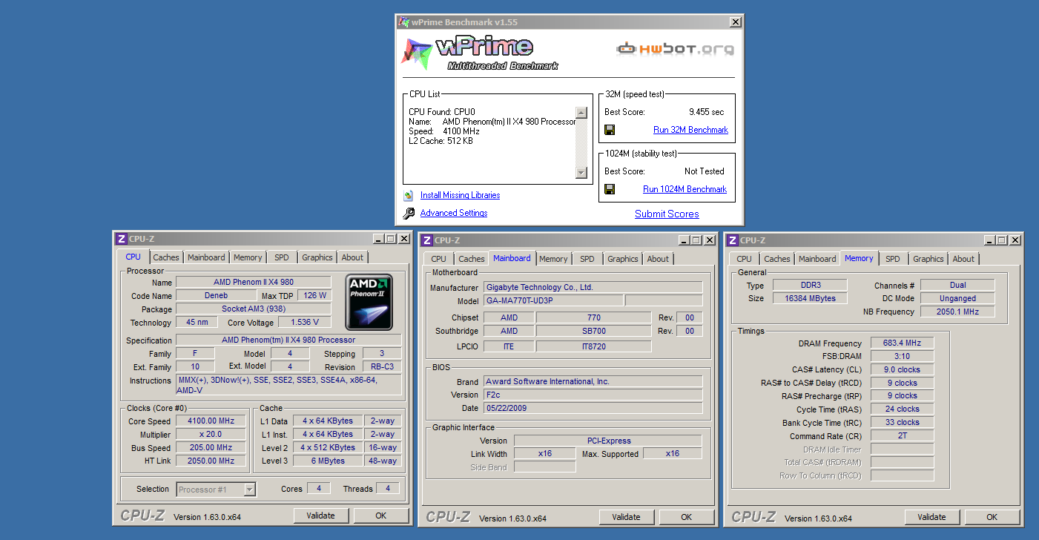Open About tab in the CPU window
The image size is (1039, 540).
pyautogui.click(x=353, y=257)
